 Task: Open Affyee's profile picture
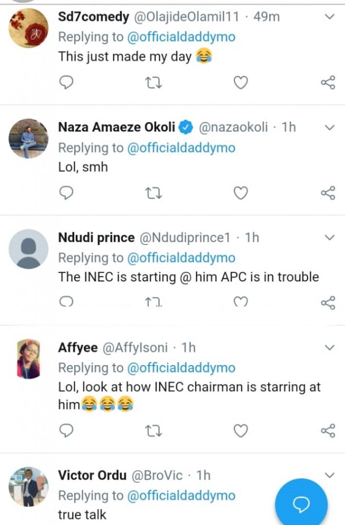[x=29, y=359]
